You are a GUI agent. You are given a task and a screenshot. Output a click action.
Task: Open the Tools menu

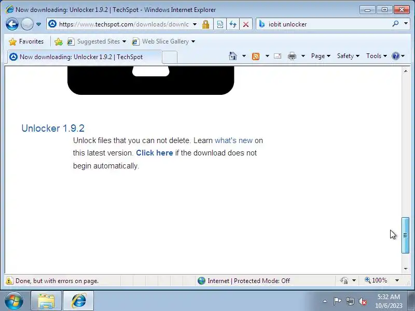pos(377,56)
